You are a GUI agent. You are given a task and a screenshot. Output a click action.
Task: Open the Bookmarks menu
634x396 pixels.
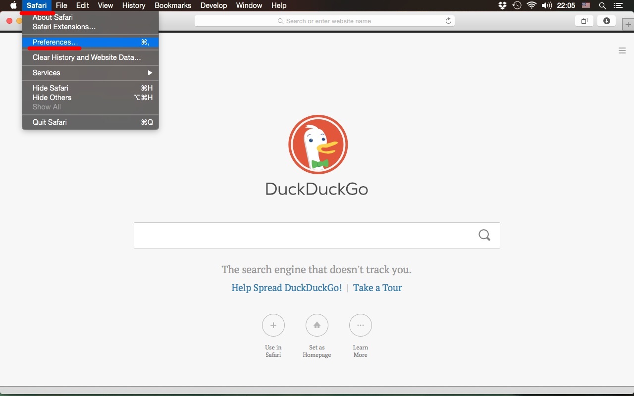(173, 5)
